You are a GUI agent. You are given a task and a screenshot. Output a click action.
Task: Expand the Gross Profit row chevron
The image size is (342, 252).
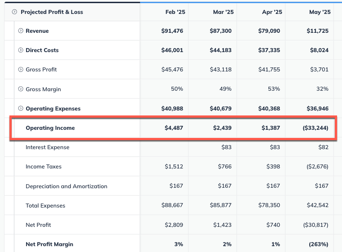(x=21, y=70)
